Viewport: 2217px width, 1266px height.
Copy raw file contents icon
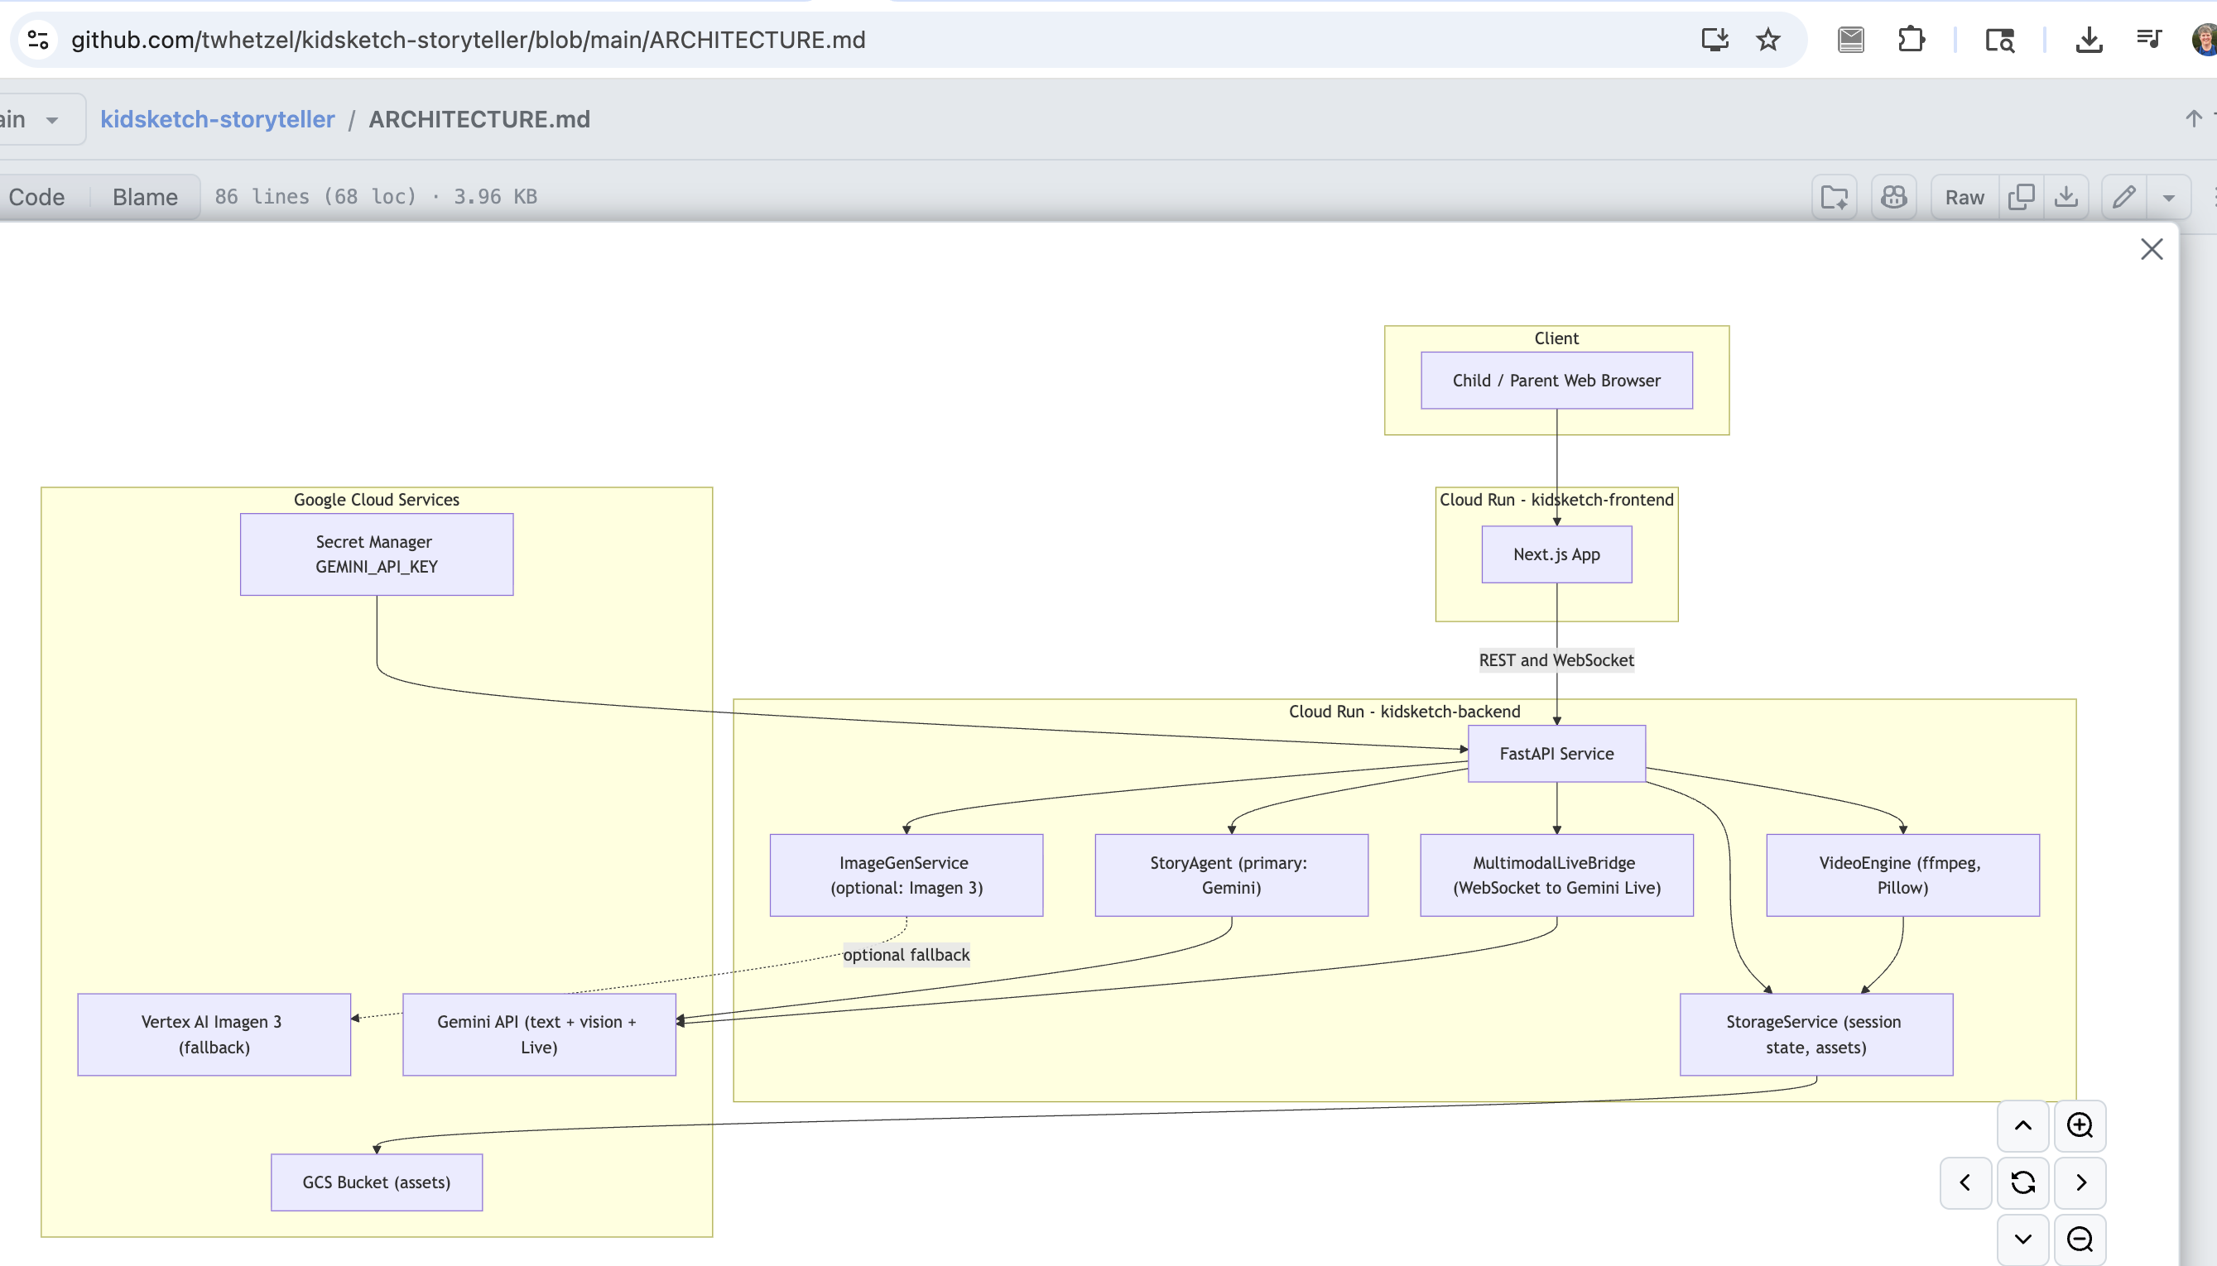click(x=2022, y=196)
